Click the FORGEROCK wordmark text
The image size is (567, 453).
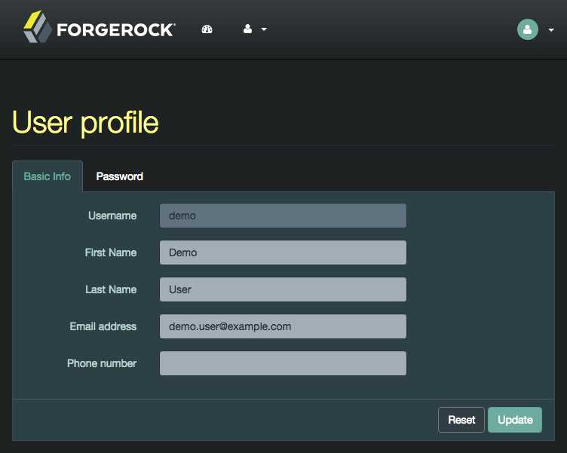pyautogui.click(x=116, y=29)
